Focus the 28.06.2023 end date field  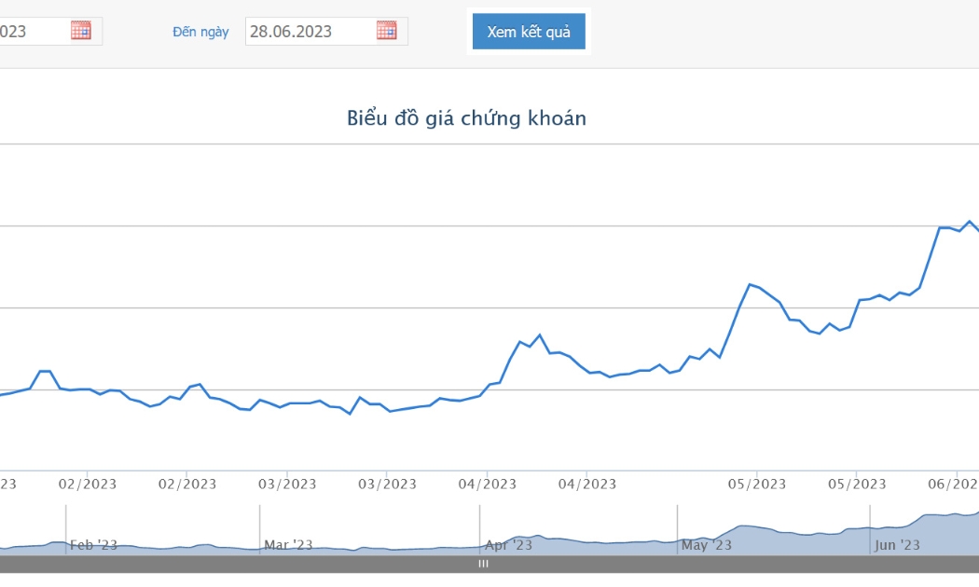326,31
